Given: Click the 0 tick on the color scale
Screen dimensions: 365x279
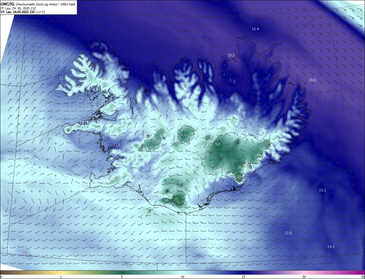Looking at the screenshot, I should (x=1, y=277).
